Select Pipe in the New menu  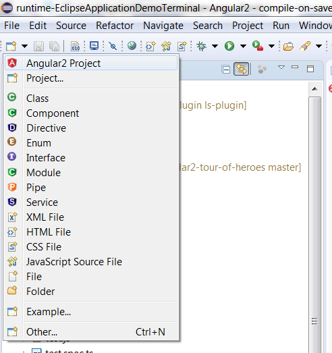point(91,188)
